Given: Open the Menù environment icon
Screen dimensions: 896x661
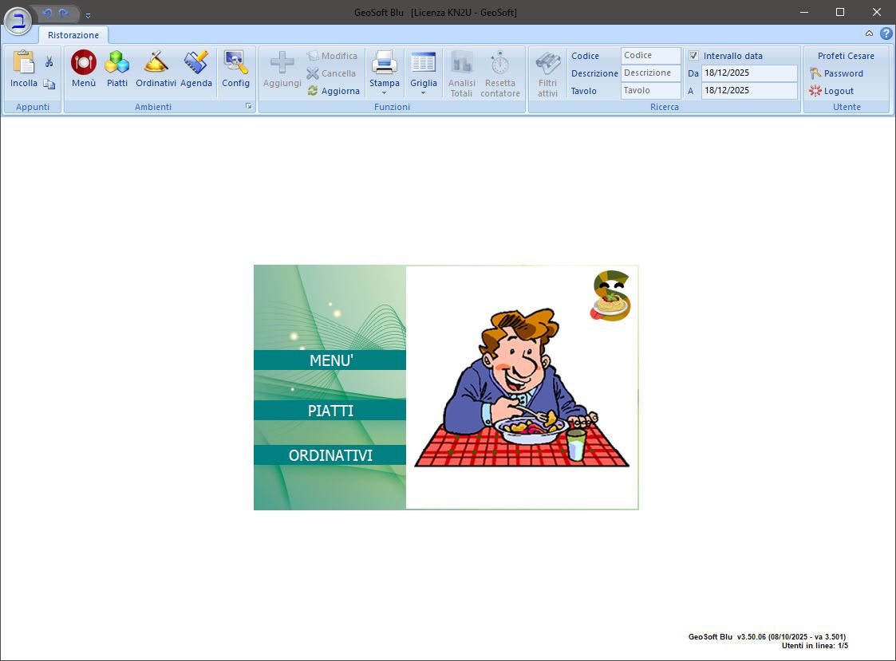Looking at the screenshot, I should click(x=83, y=63).
